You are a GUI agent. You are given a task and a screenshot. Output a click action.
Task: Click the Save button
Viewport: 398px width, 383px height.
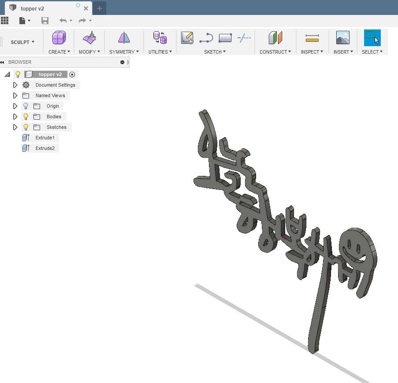45,21
